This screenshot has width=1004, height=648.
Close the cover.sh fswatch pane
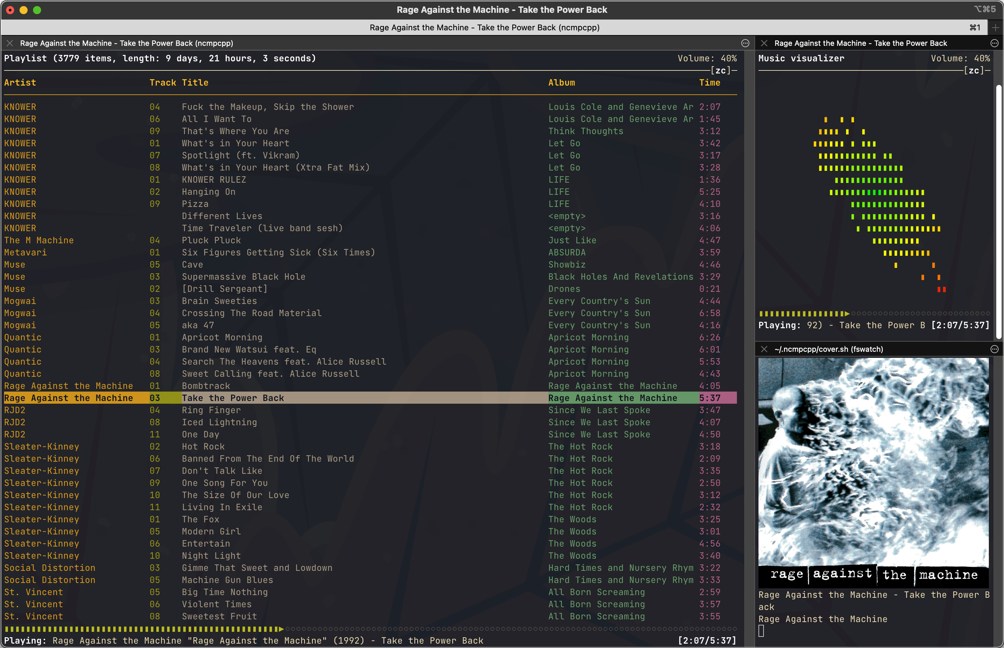pyautogui.click(x=764, y=349)
